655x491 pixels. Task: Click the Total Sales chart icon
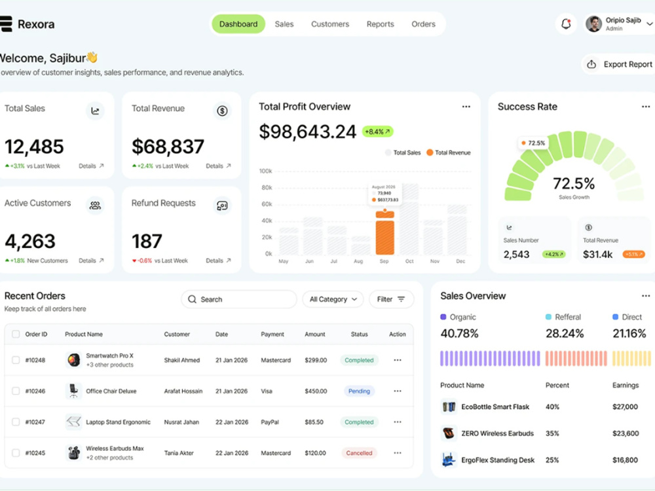pyautogui.click(x=95, y=111)
